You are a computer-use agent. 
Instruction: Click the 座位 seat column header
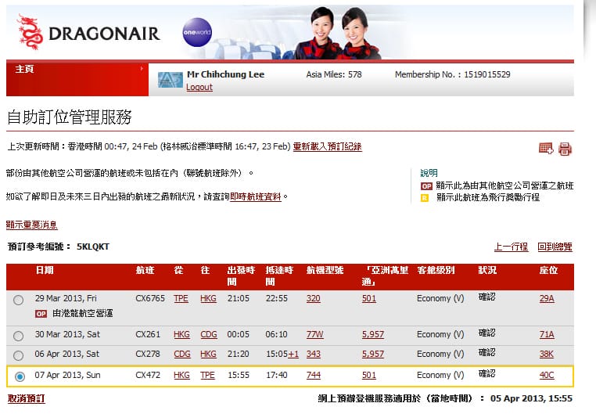click(548, 270)
